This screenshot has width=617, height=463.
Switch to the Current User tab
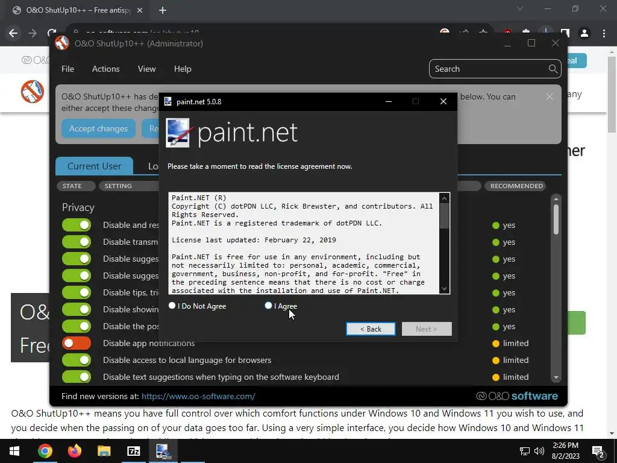click(94, 166)
